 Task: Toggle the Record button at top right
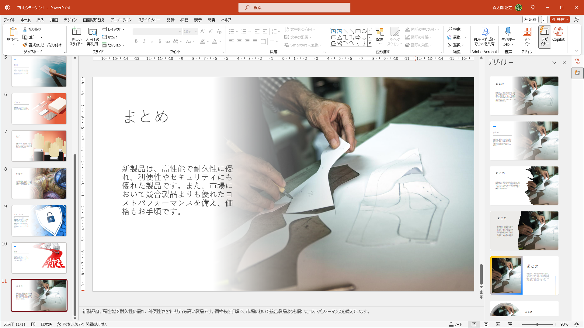[x=530, y=19]
